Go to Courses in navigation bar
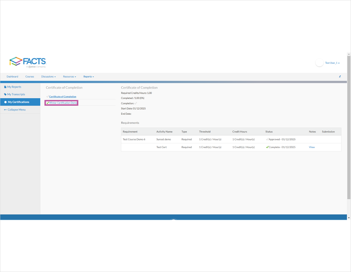351x272 pixels. click(29, 76)
